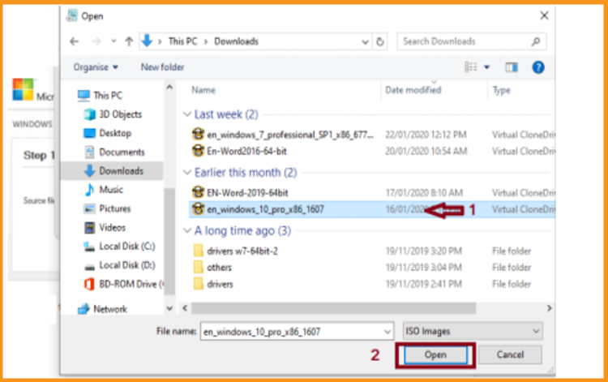This screenshot has height=382, width=608.
Task: Click Downloads in the address path
Action: pos(236,41)
